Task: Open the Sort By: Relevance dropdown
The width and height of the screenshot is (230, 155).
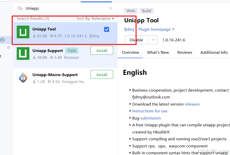Action: point(95,19)
